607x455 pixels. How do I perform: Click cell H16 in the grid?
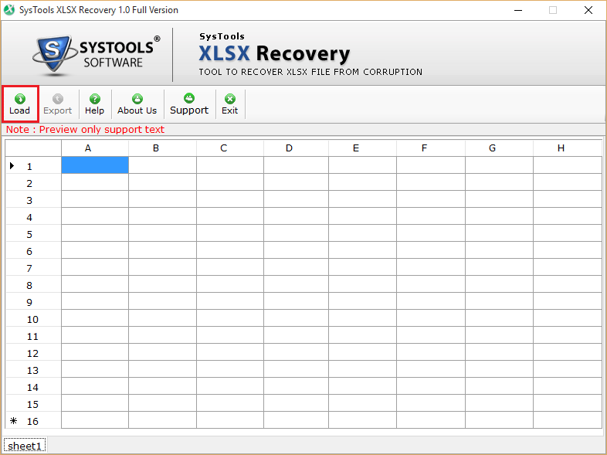pyautogui.click(x=568, y=420)
